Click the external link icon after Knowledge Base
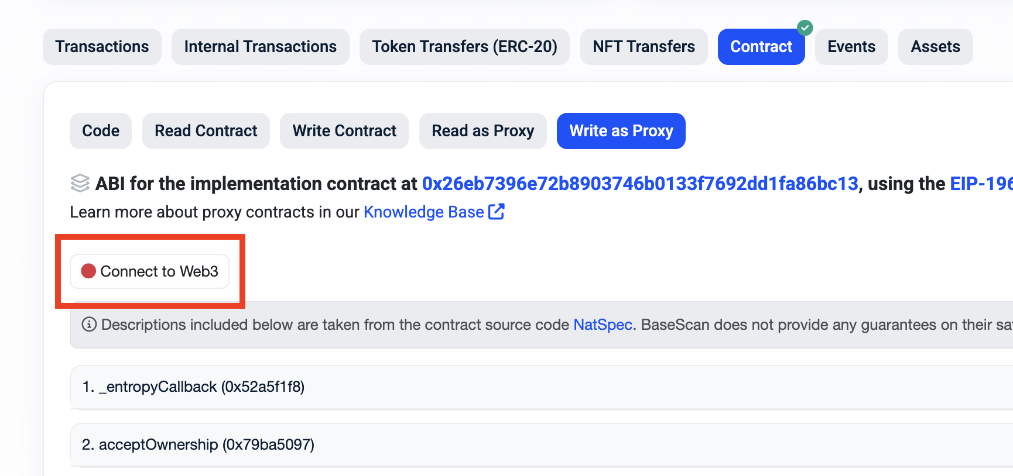 tap(496, 212)
